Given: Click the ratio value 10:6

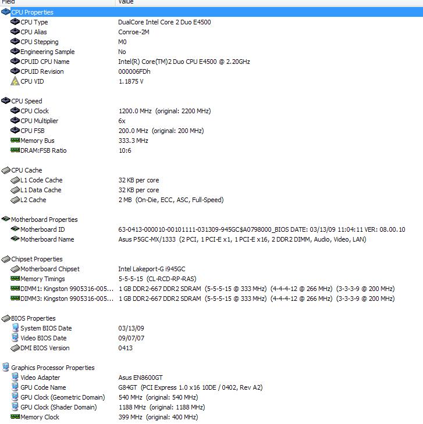Looking at the screenshot, I should [125, 150].
